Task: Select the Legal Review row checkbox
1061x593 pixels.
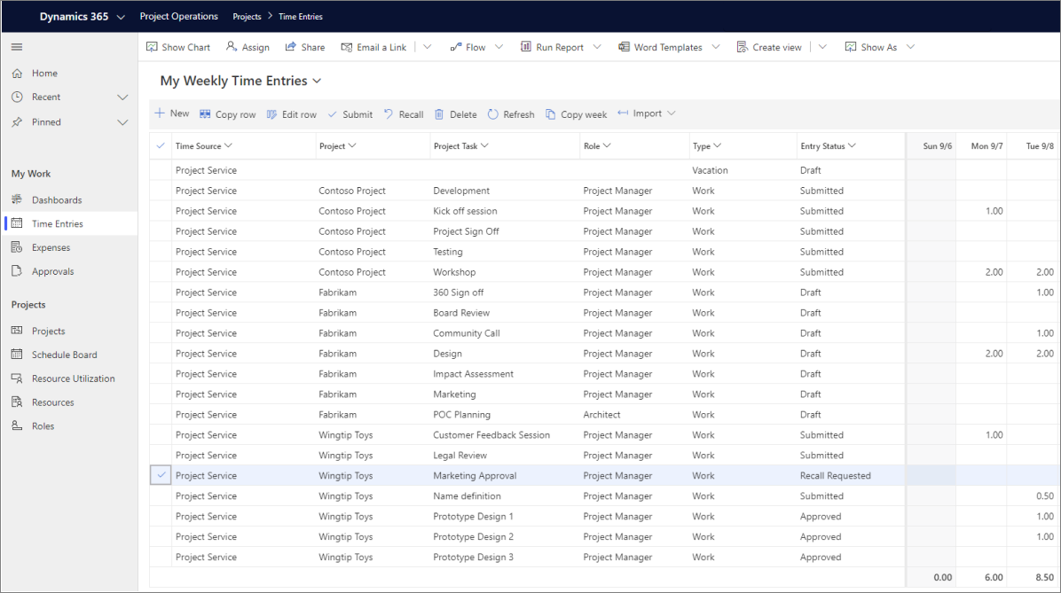Action: coord(161,456)
